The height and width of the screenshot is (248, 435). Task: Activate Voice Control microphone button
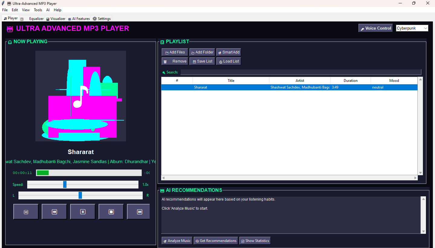tap(375, 28)
